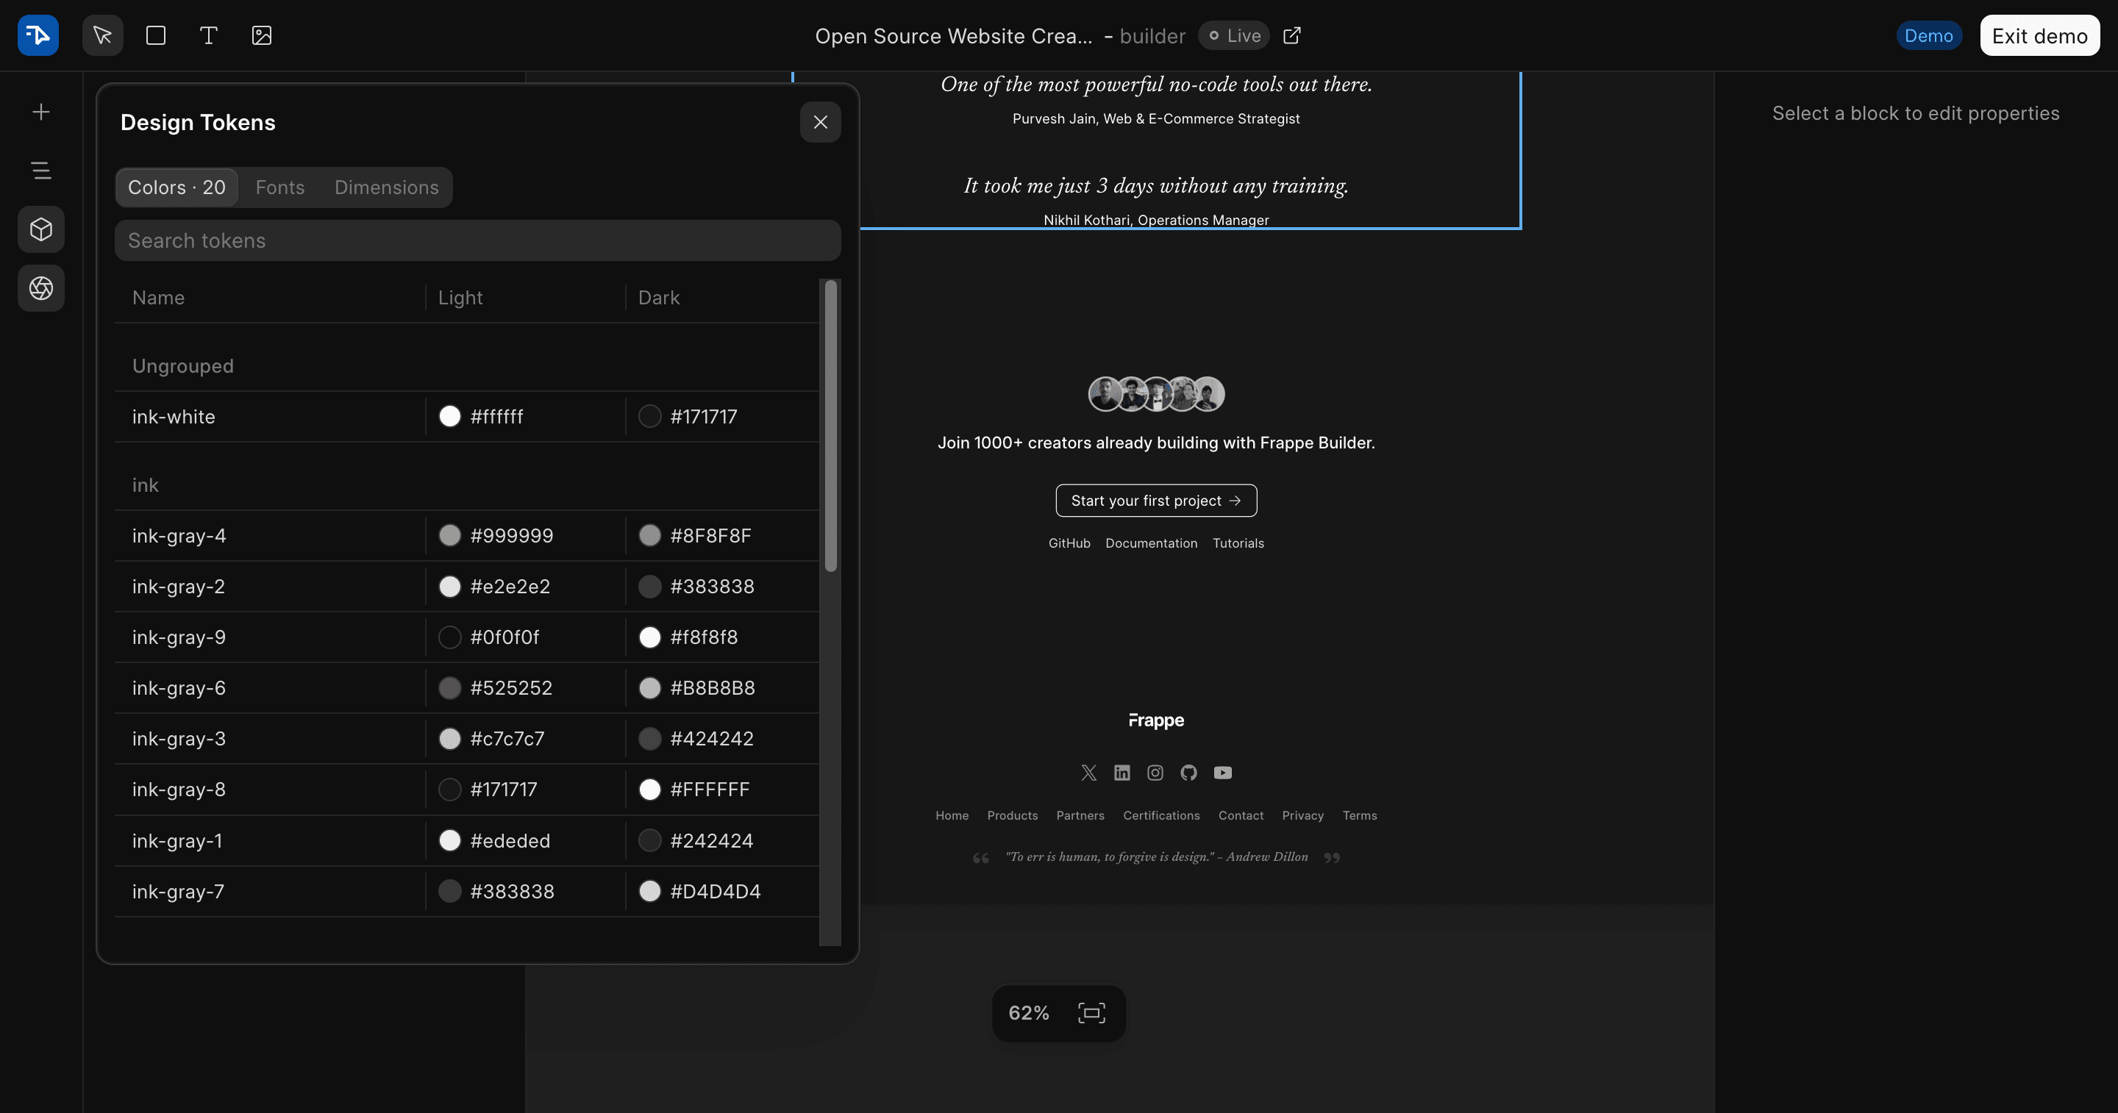Click ink-gray-6 light swatch #525252
The width and height of the screenshot is (2118, 1113).
tap(450, 688)
